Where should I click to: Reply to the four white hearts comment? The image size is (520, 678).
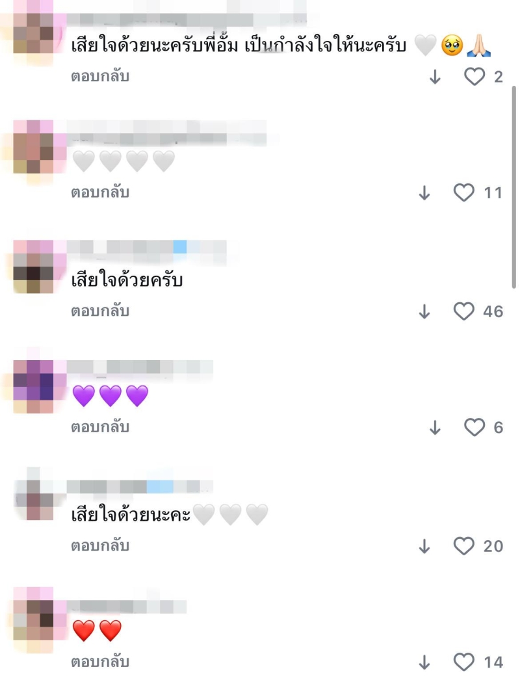[x=100, y=192]
